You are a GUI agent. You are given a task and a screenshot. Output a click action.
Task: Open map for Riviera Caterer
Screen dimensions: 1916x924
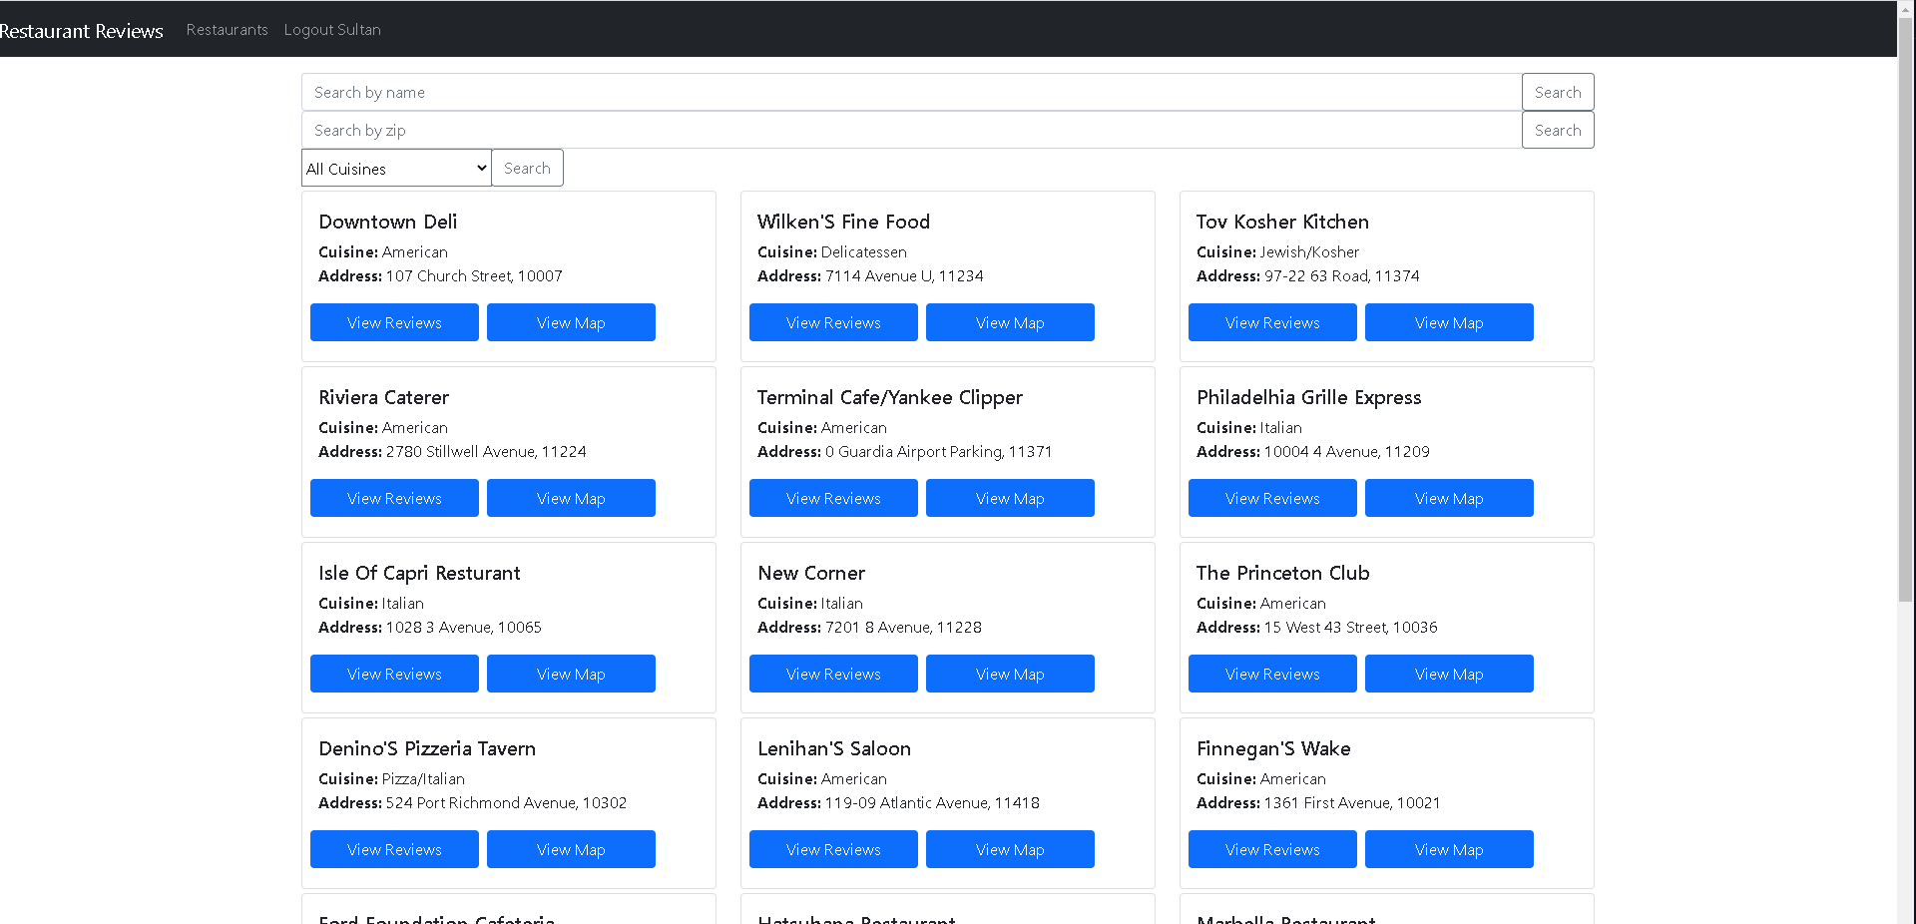(x=571, y=498)
